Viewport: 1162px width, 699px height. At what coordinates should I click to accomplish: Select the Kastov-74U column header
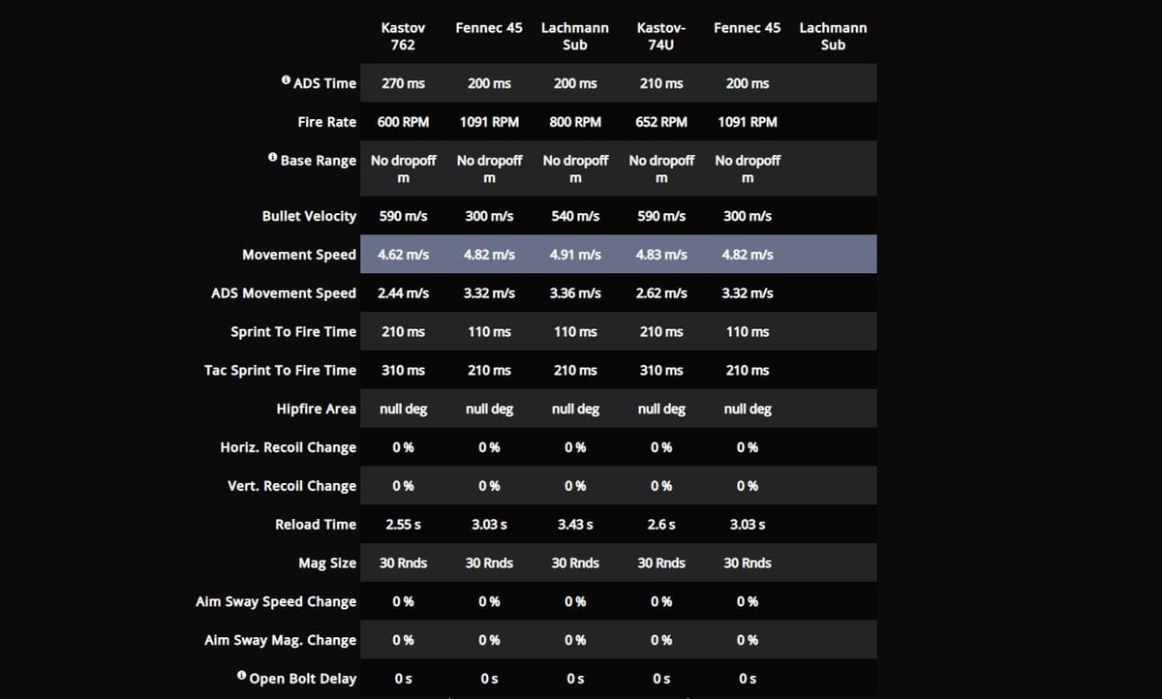click(661, 37)
